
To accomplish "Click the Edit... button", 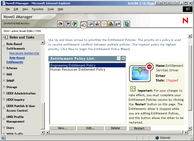I will [90, 128].
